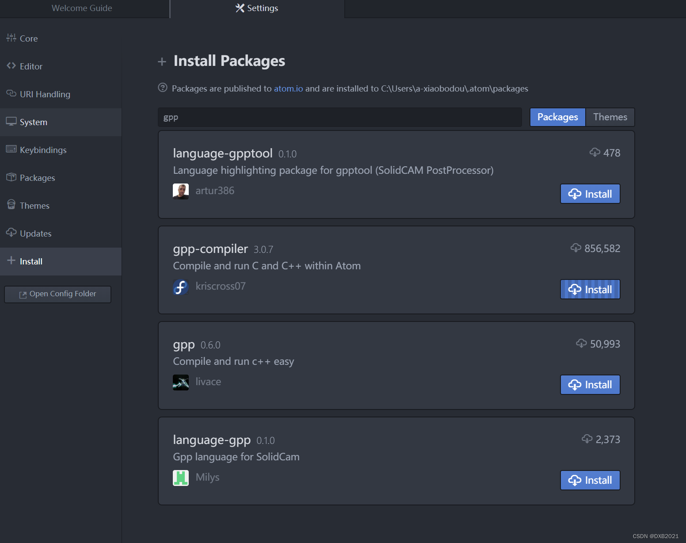Open the gpp package title by livace
This screenshot has height=543, width=686.
(x=184, y=344)
